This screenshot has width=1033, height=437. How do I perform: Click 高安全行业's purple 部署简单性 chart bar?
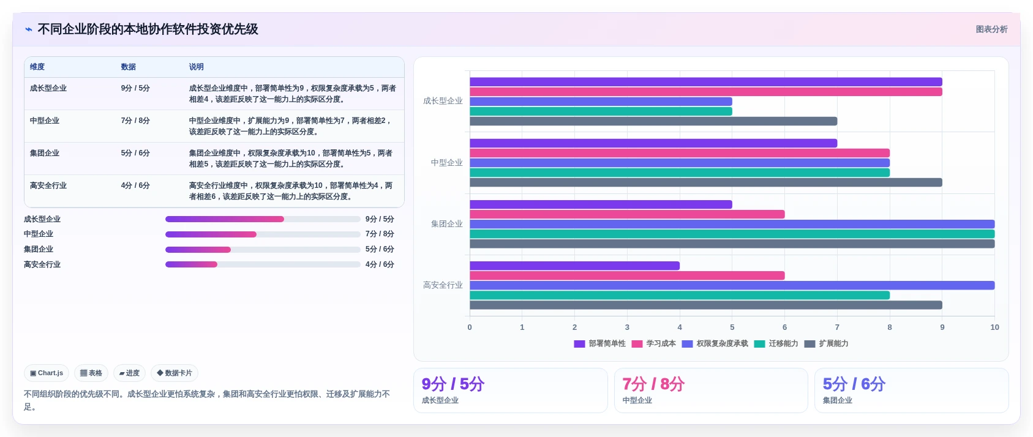coord(574,266)
